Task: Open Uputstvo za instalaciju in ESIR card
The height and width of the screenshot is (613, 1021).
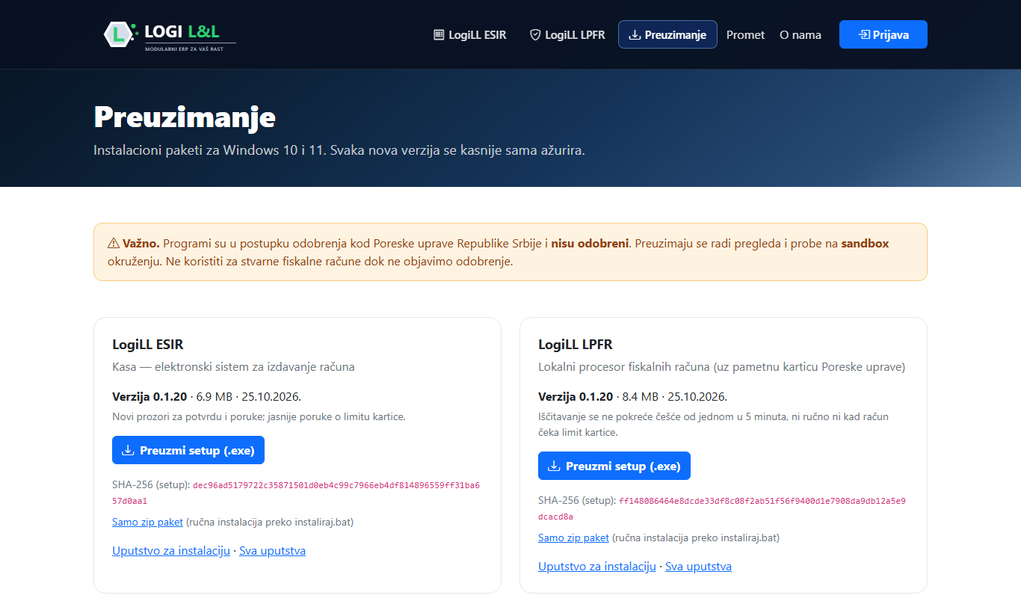Action: pyautogui.click(x=171, y=551)
